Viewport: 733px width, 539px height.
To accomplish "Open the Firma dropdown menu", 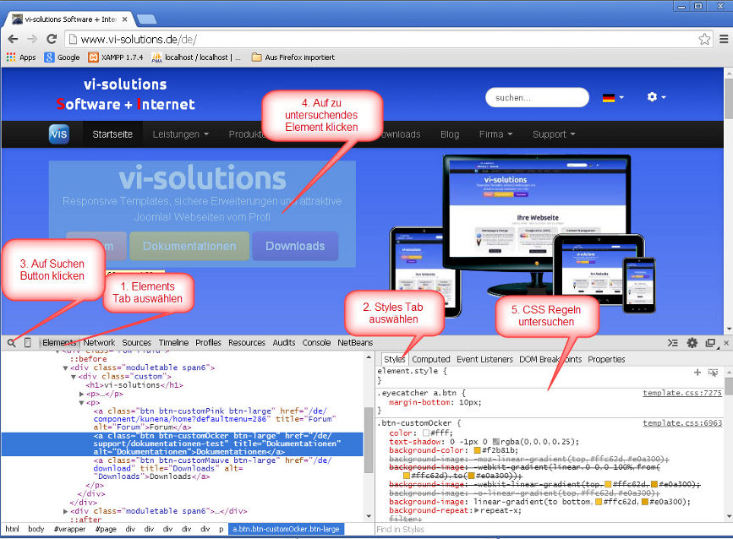I will (495, 133).
